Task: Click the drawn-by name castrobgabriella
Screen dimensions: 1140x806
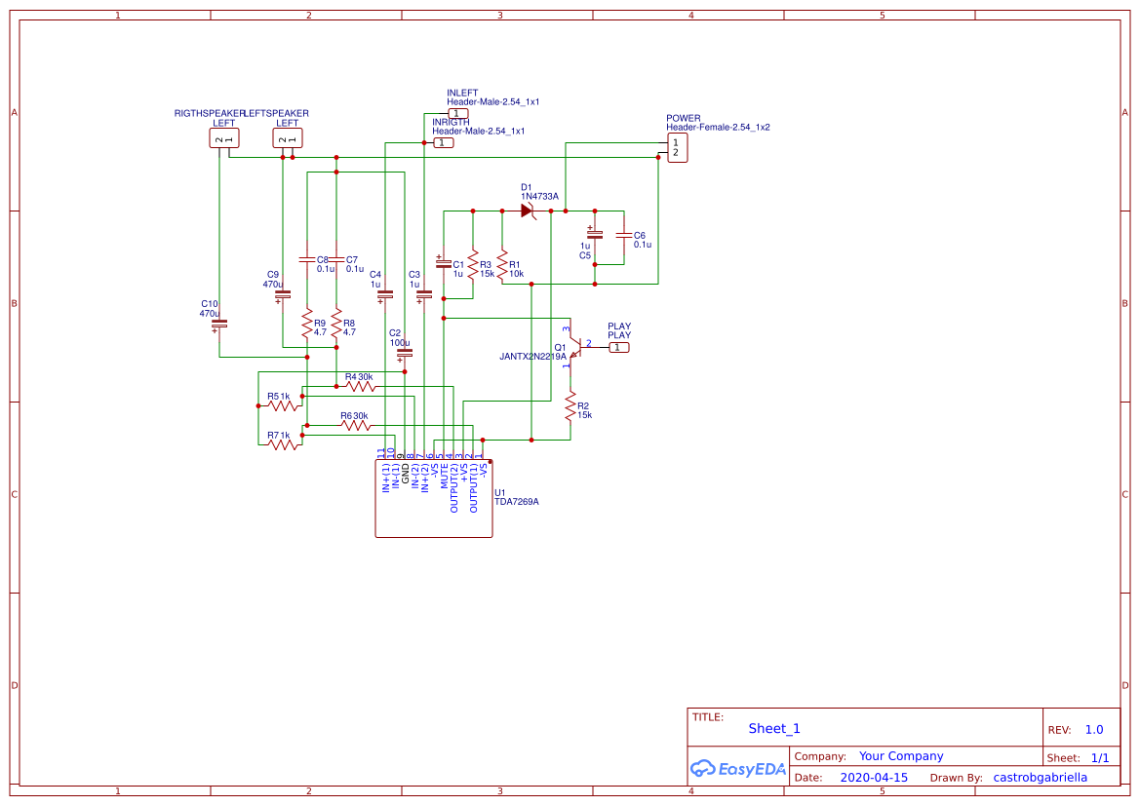Action: pos(1040,777)
